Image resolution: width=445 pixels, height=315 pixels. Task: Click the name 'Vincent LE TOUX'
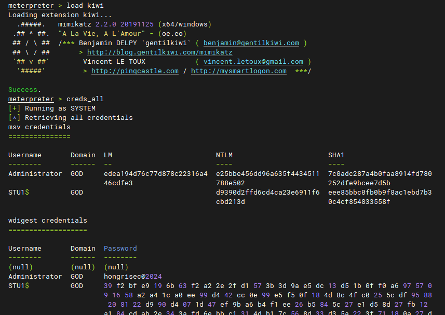click(114, 62)
